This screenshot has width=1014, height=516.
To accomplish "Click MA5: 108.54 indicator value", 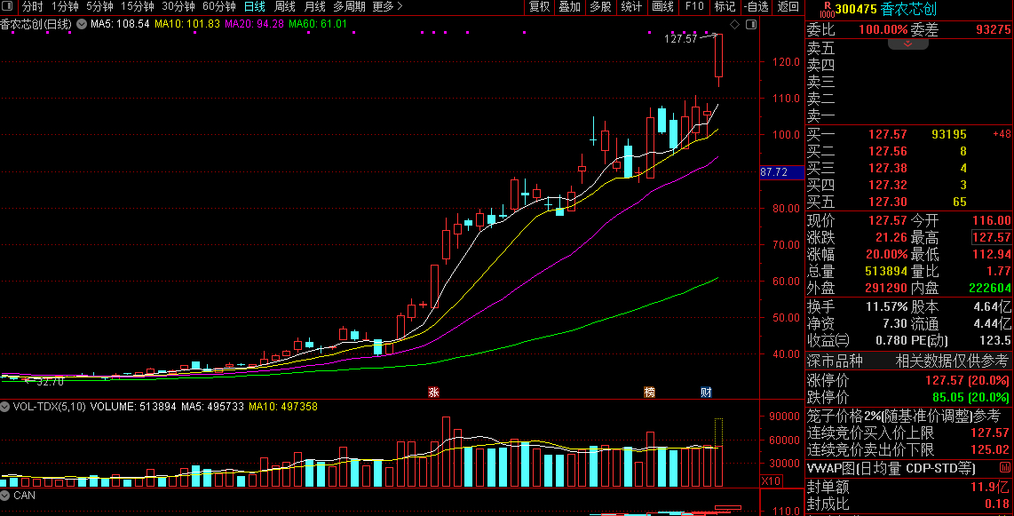I will point(120,24).
